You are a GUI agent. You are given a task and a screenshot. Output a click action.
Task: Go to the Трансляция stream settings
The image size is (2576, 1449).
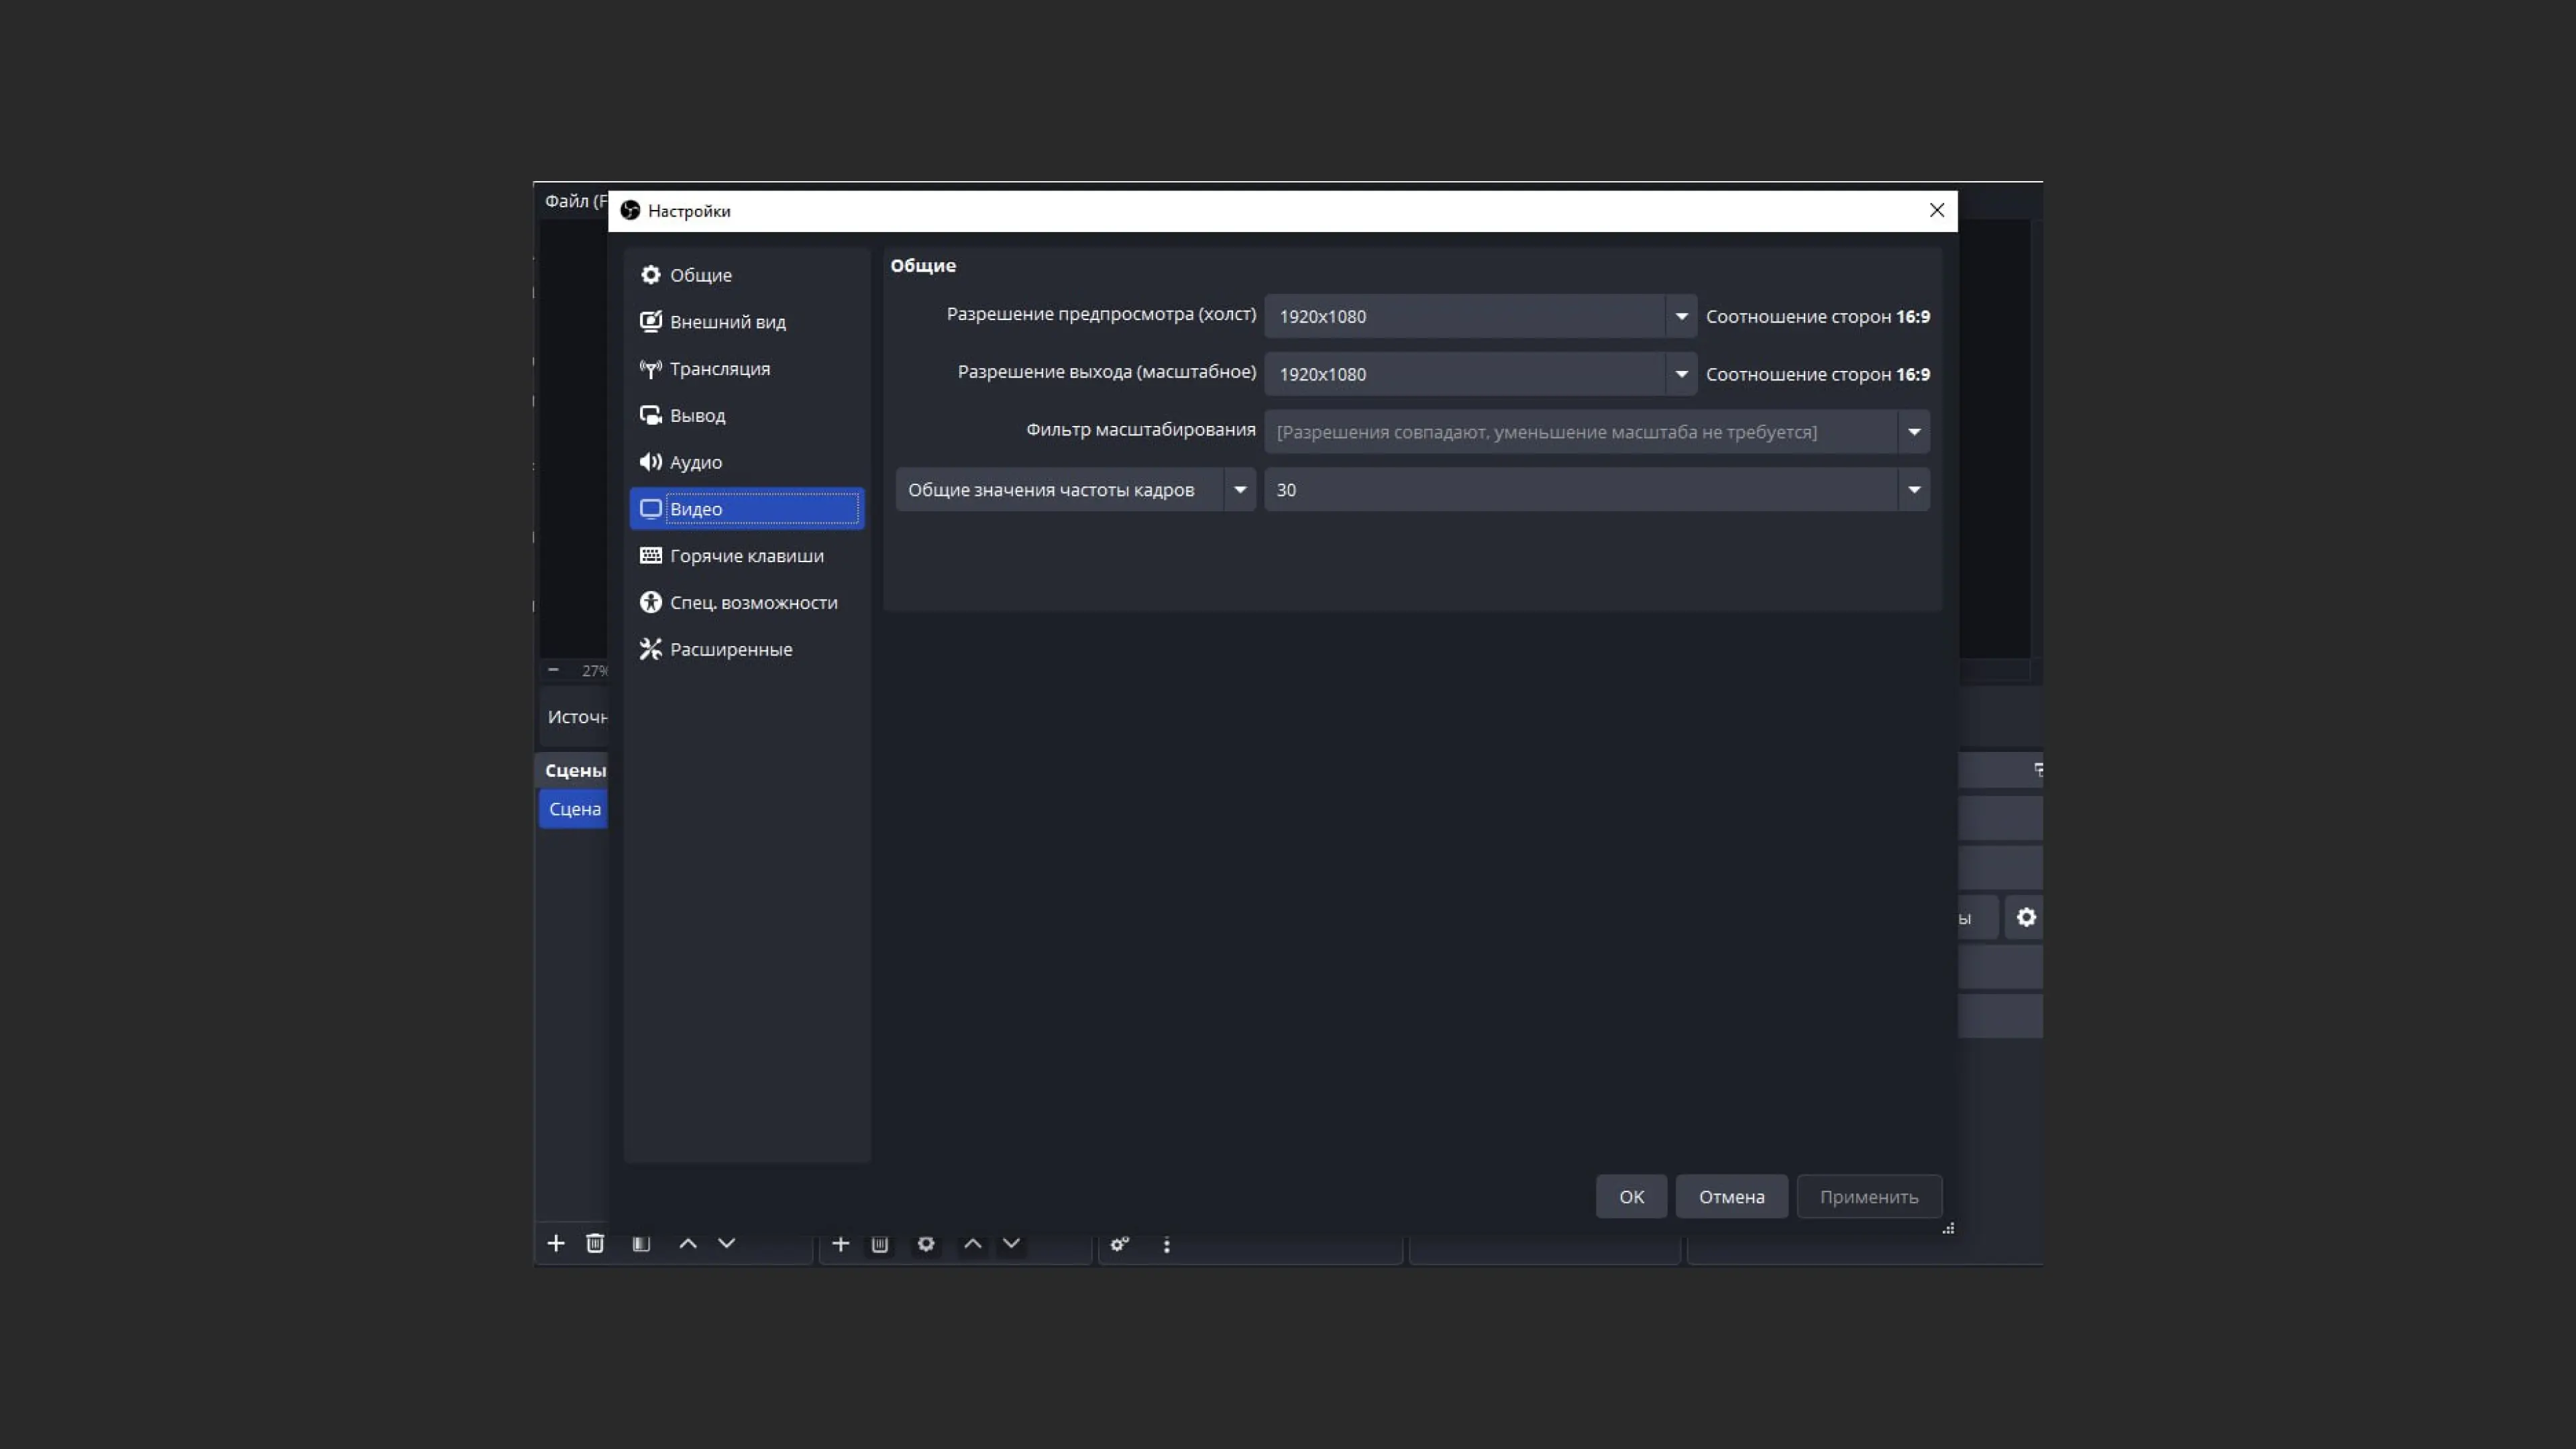click(x=719, y=369)
